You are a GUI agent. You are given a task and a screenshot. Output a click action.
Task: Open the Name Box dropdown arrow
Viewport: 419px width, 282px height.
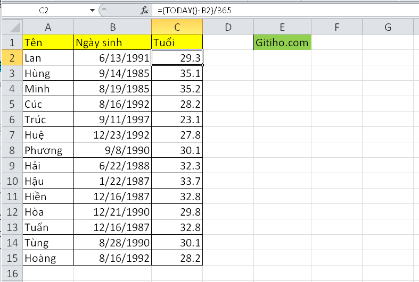coord(92,11)
